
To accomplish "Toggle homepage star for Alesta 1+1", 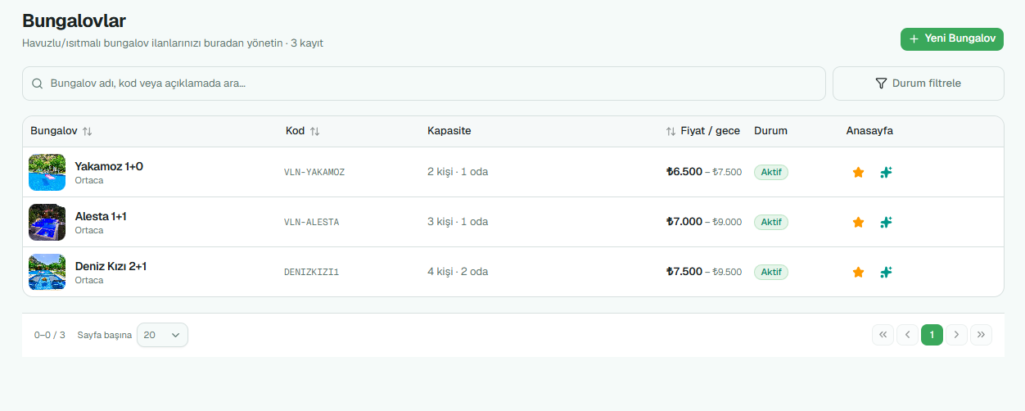I will pyautogui.click(x=858, y=222).
